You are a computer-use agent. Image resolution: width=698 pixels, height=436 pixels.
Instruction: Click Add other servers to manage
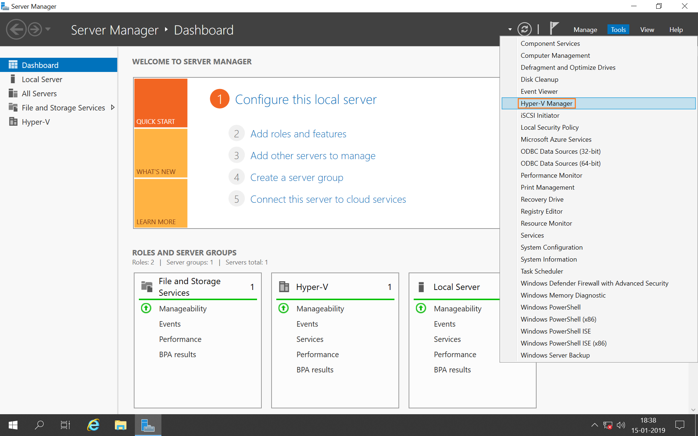(313, 156)
